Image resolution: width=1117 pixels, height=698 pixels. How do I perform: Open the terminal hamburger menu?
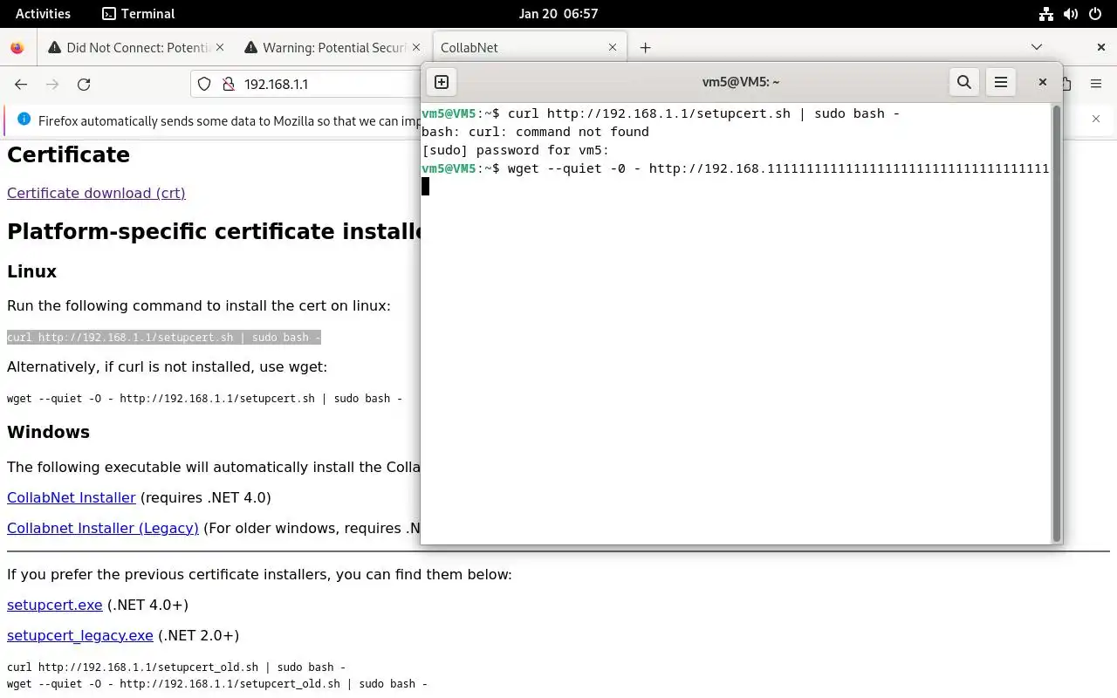point(1001,82)
